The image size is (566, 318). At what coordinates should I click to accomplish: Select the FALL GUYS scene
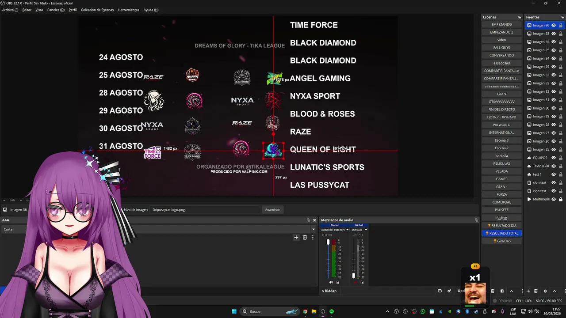(x=501, y=48)
